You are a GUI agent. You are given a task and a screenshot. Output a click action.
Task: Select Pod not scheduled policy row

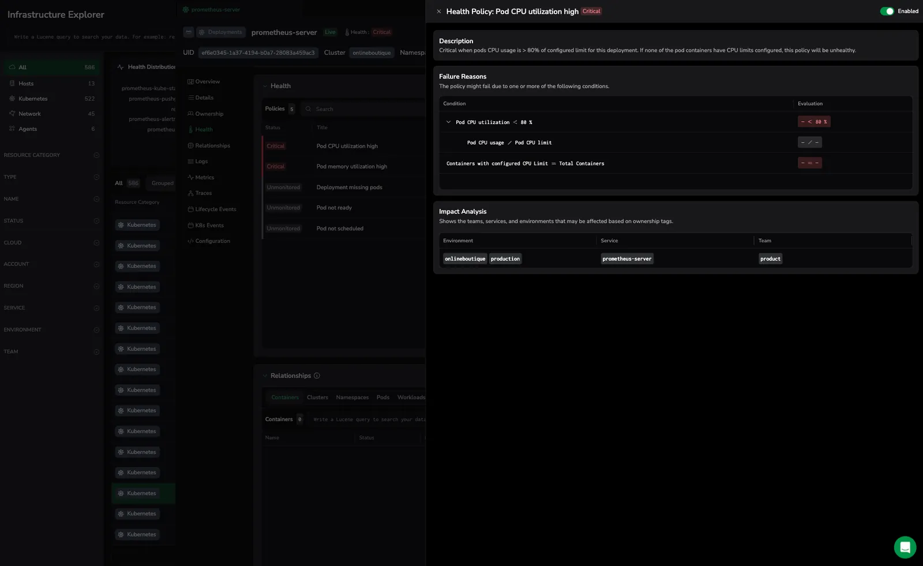[x=344, y=228]
